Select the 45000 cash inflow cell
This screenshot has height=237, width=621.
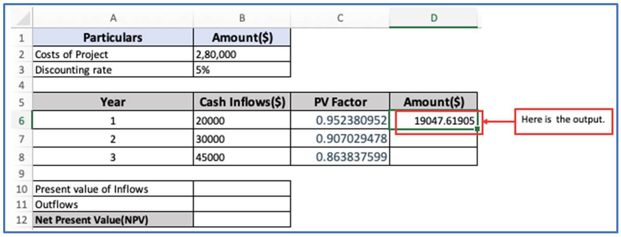242,157
